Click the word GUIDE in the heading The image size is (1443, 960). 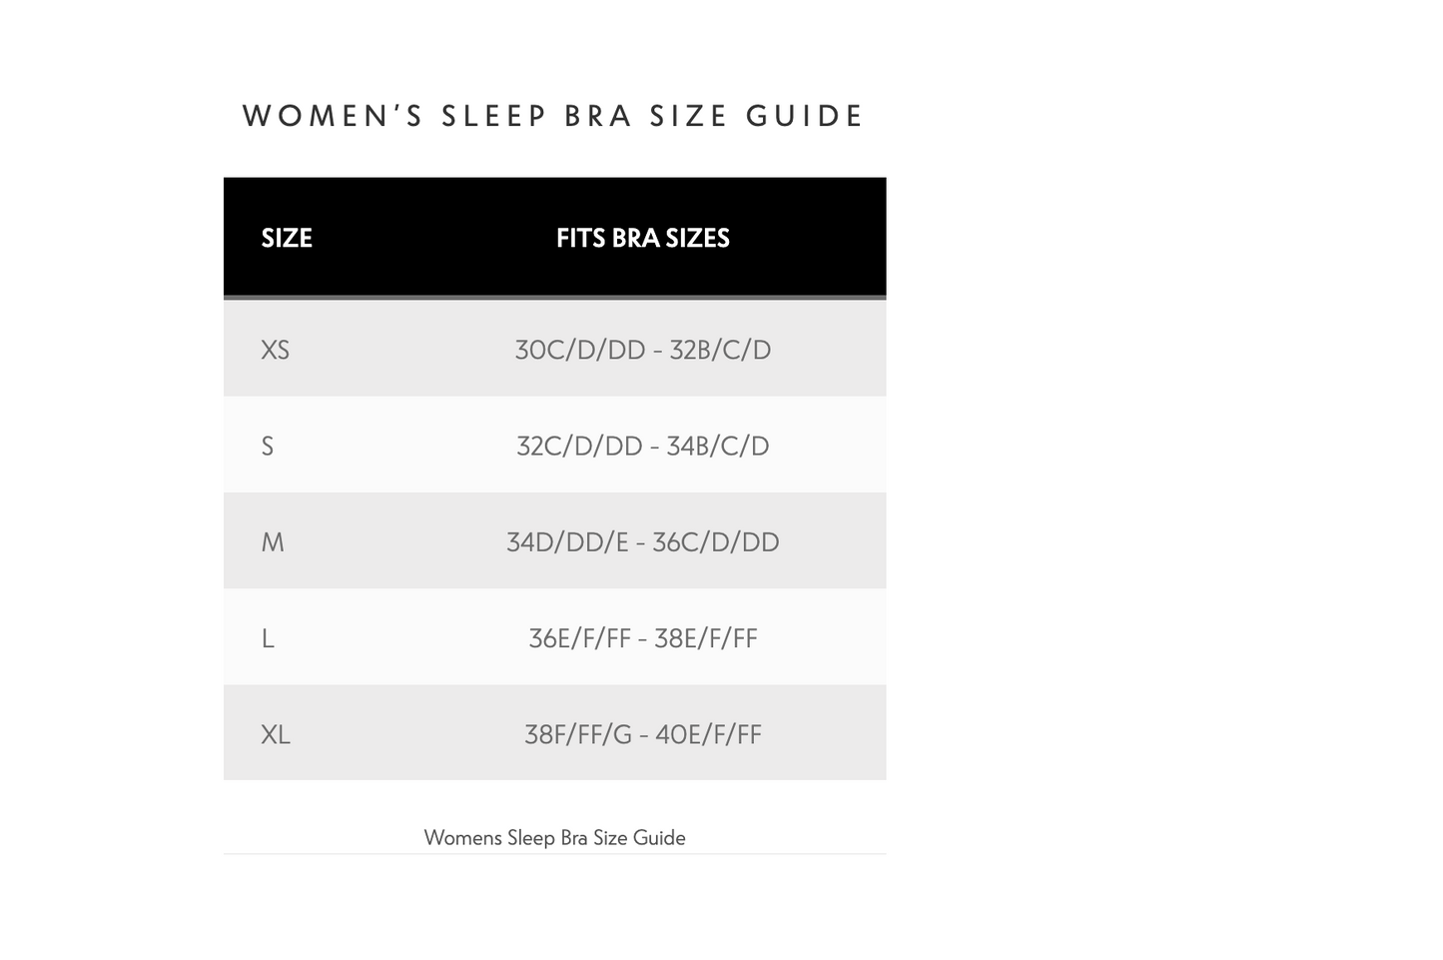click(x=804, y=117)
